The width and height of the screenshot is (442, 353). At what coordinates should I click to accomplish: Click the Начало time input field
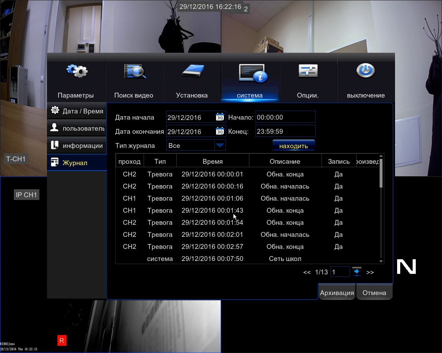[285, 117]
